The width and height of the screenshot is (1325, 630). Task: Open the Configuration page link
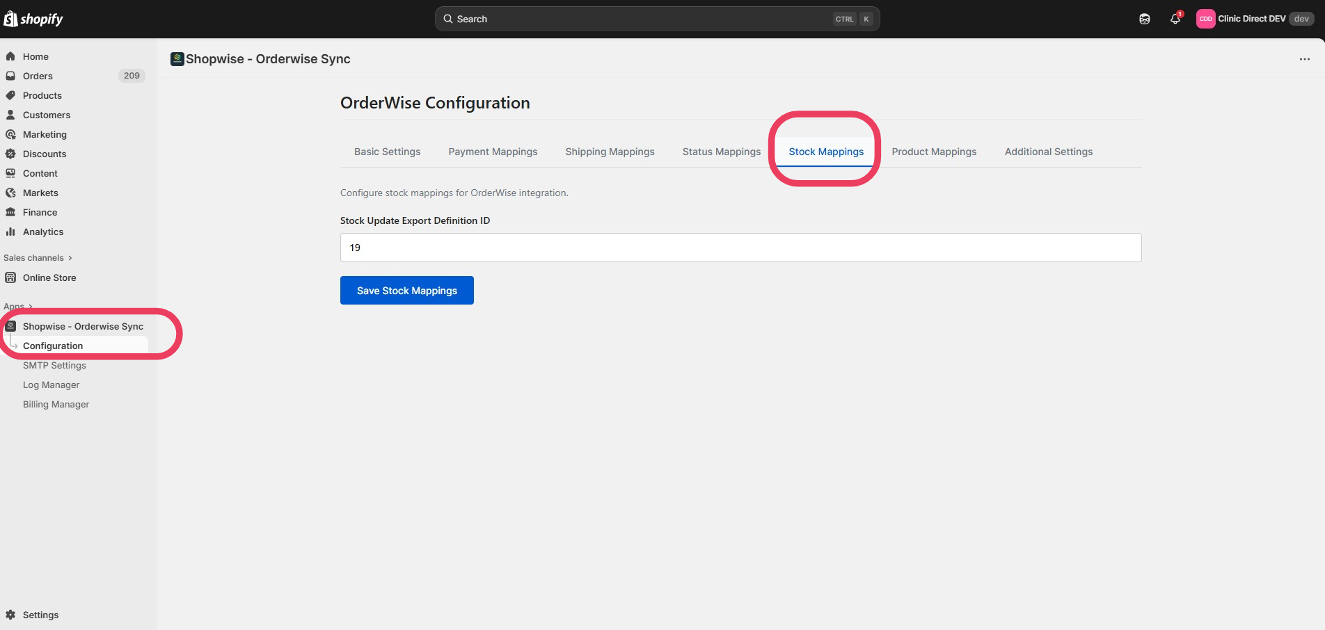(x=53, y=346)
